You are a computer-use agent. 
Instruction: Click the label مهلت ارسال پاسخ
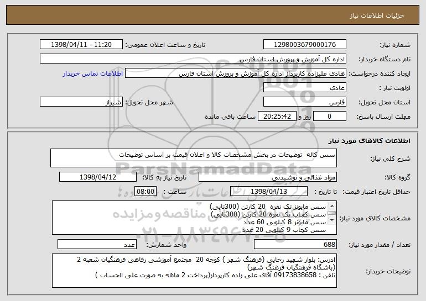point(383,117)
